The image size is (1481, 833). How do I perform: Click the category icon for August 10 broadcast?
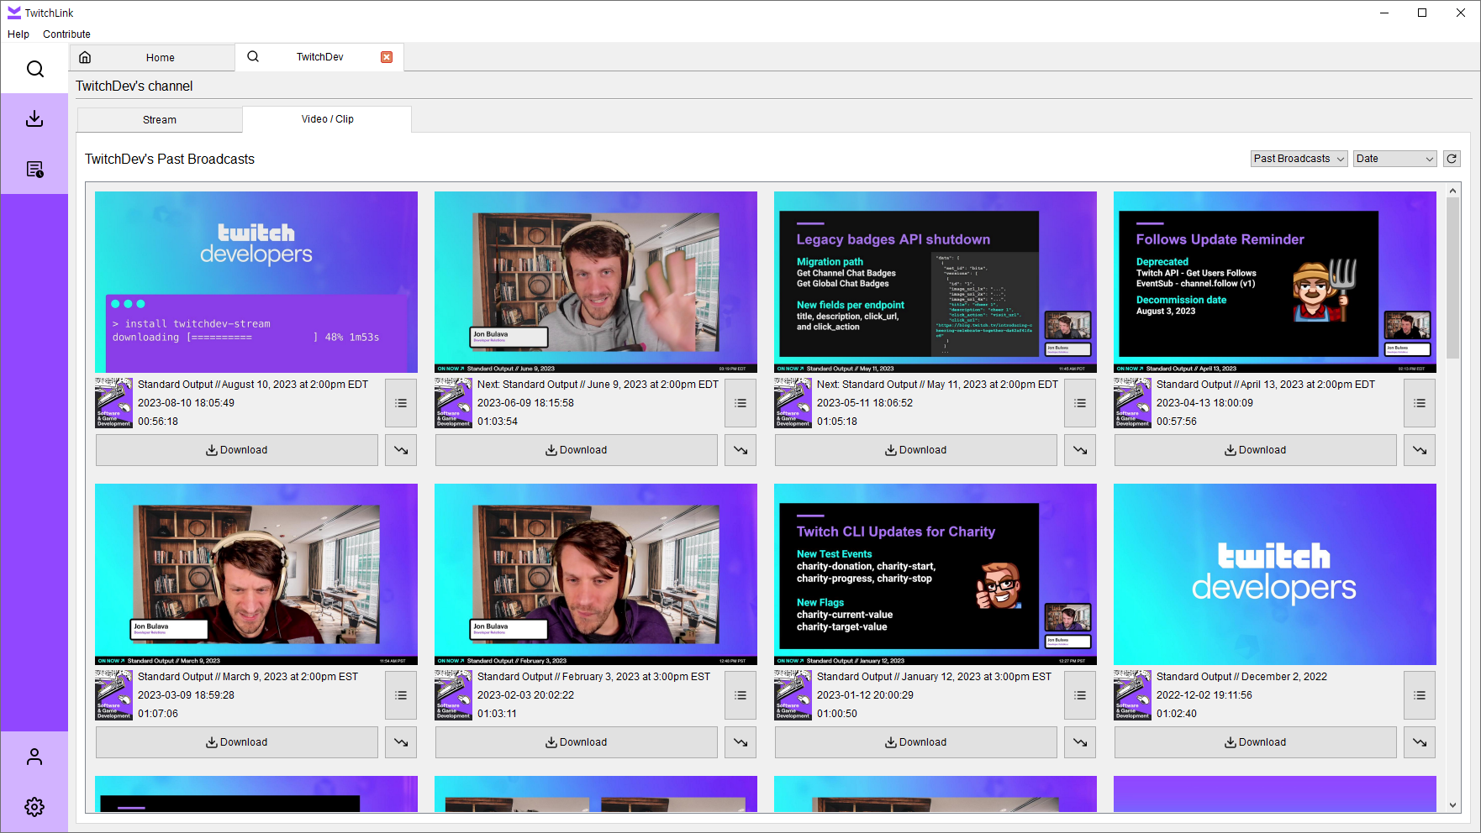(113, 403)
